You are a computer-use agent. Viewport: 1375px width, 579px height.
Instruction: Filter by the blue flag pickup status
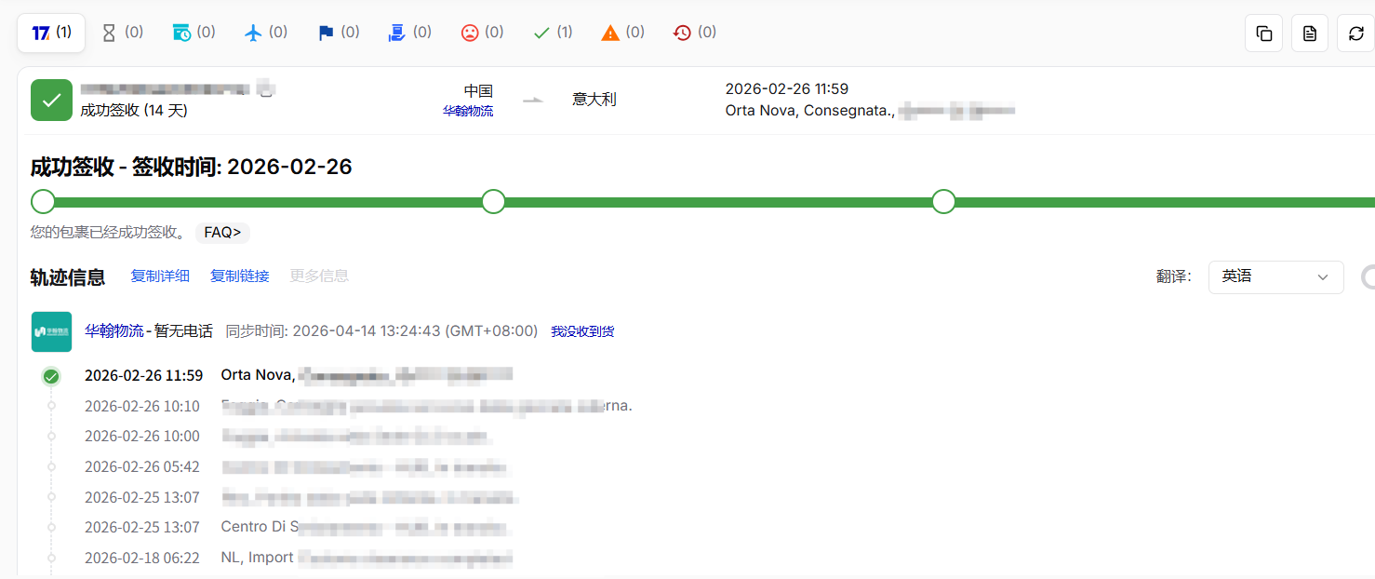(x=338, y=33)
